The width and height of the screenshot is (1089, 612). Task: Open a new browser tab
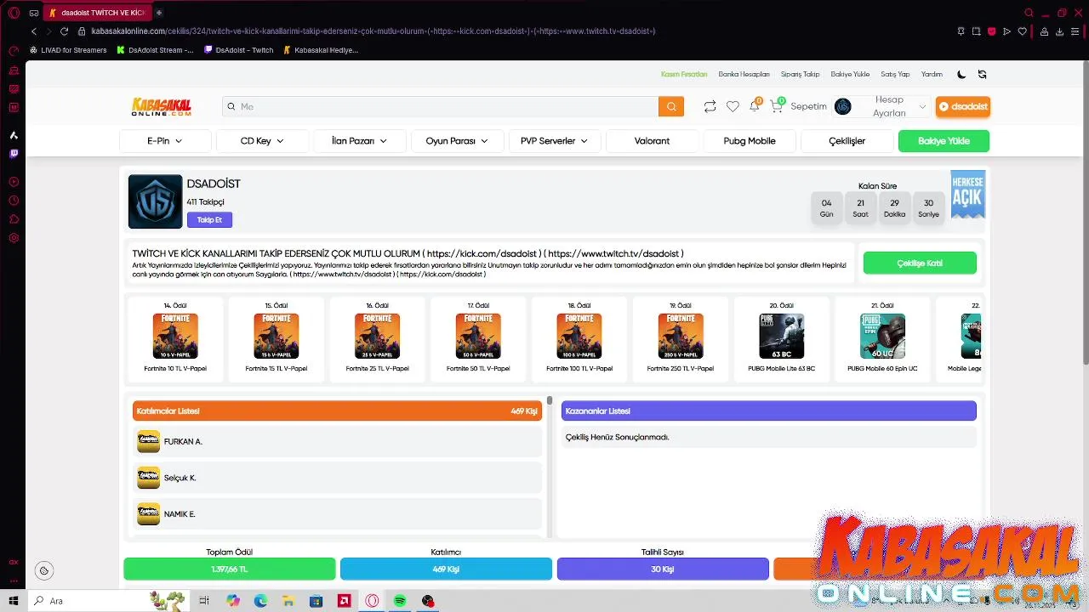tap(159, 13)
